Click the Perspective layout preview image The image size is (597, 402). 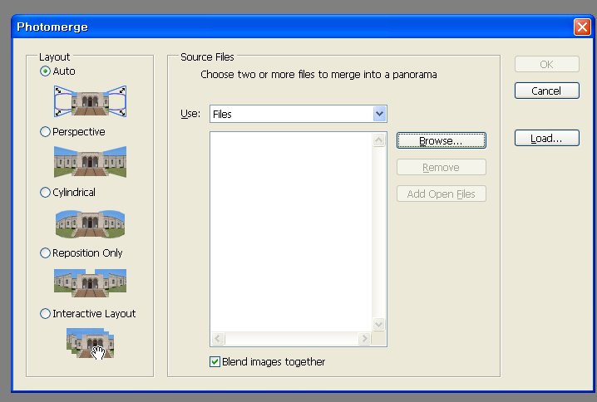[91, 162]
